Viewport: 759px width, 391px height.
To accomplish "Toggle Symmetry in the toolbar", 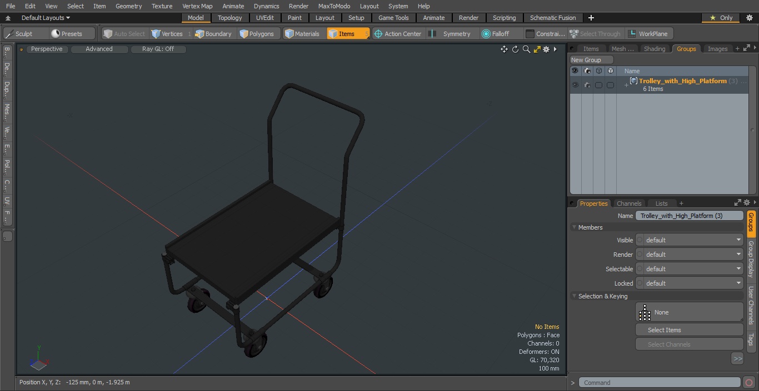I will [451, 34].
